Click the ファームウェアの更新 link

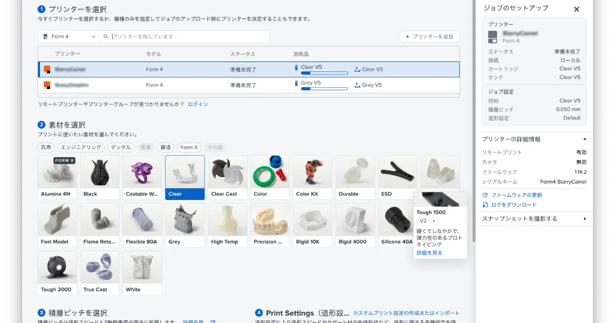pyautogui.click(x=517, y=195)
